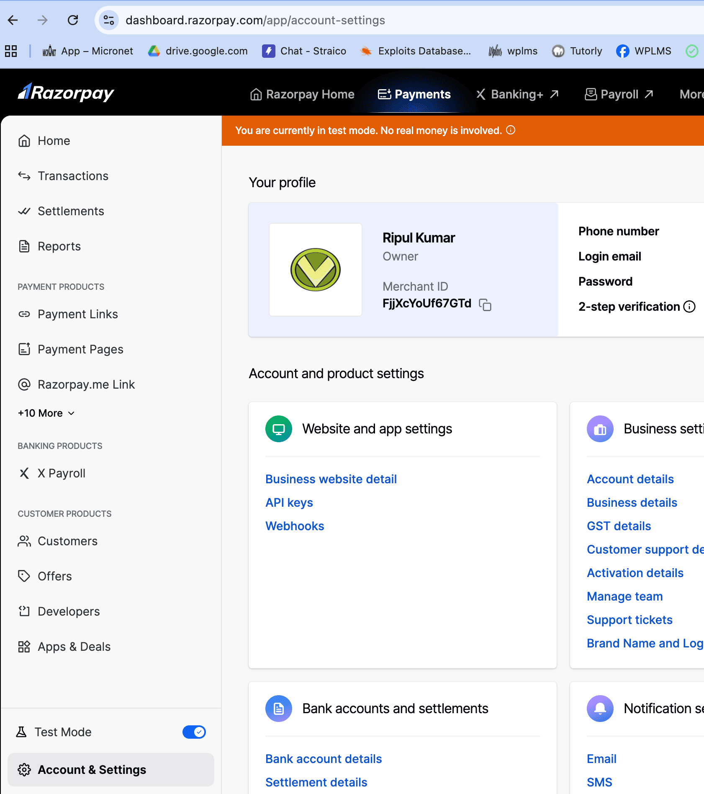Image resolution: width=704 pixels, height=794 pixels.
Task: Click the Website and app settings monitor icon
Action: click(x=279, y=429)
